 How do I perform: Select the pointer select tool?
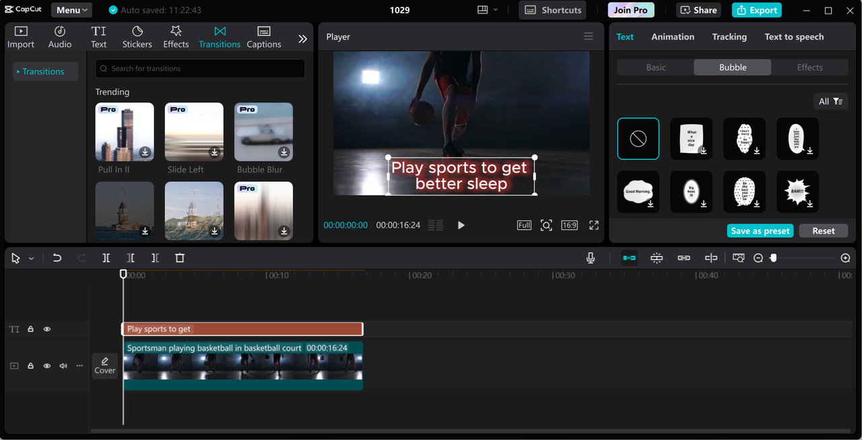coord(15,258)
